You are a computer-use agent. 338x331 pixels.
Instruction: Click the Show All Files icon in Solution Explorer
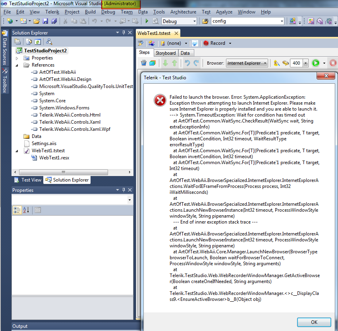pyautogui.click(x=29, y=42)
